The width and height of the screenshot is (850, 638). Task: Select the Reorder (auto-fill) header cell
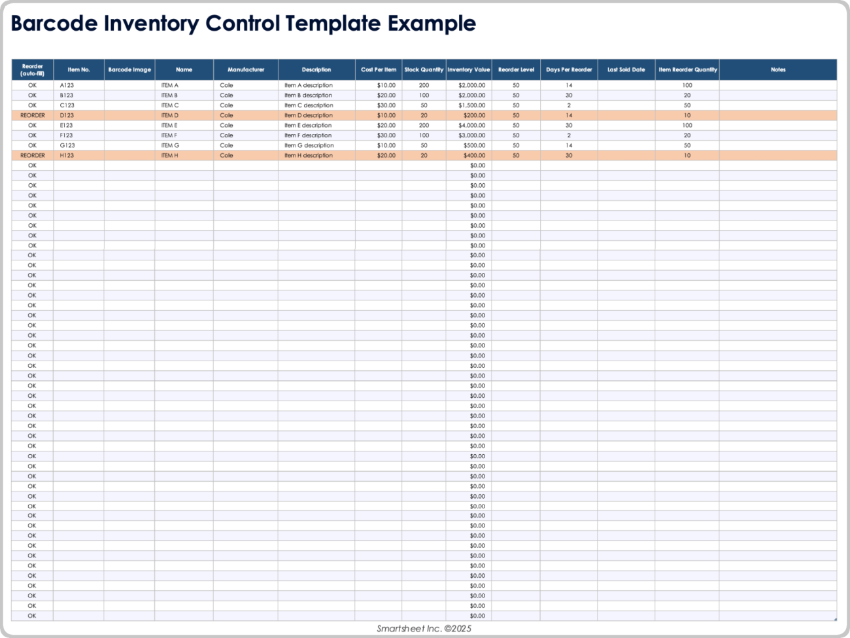pyautogui.click(x=32, y=69)
